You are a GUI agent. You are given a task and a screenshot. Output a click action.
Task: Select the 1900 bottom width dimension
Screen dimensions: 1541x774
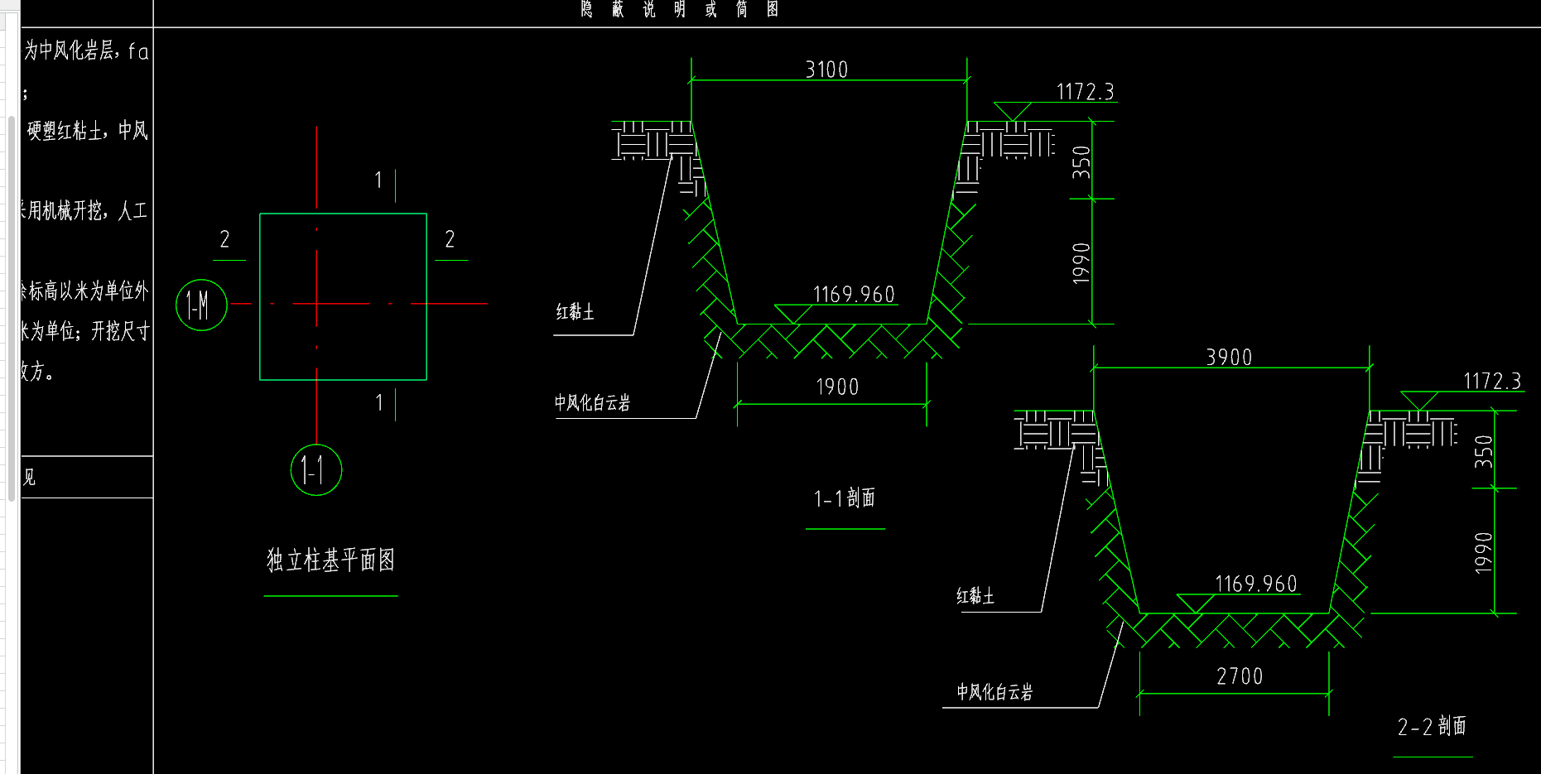(837, 387)
